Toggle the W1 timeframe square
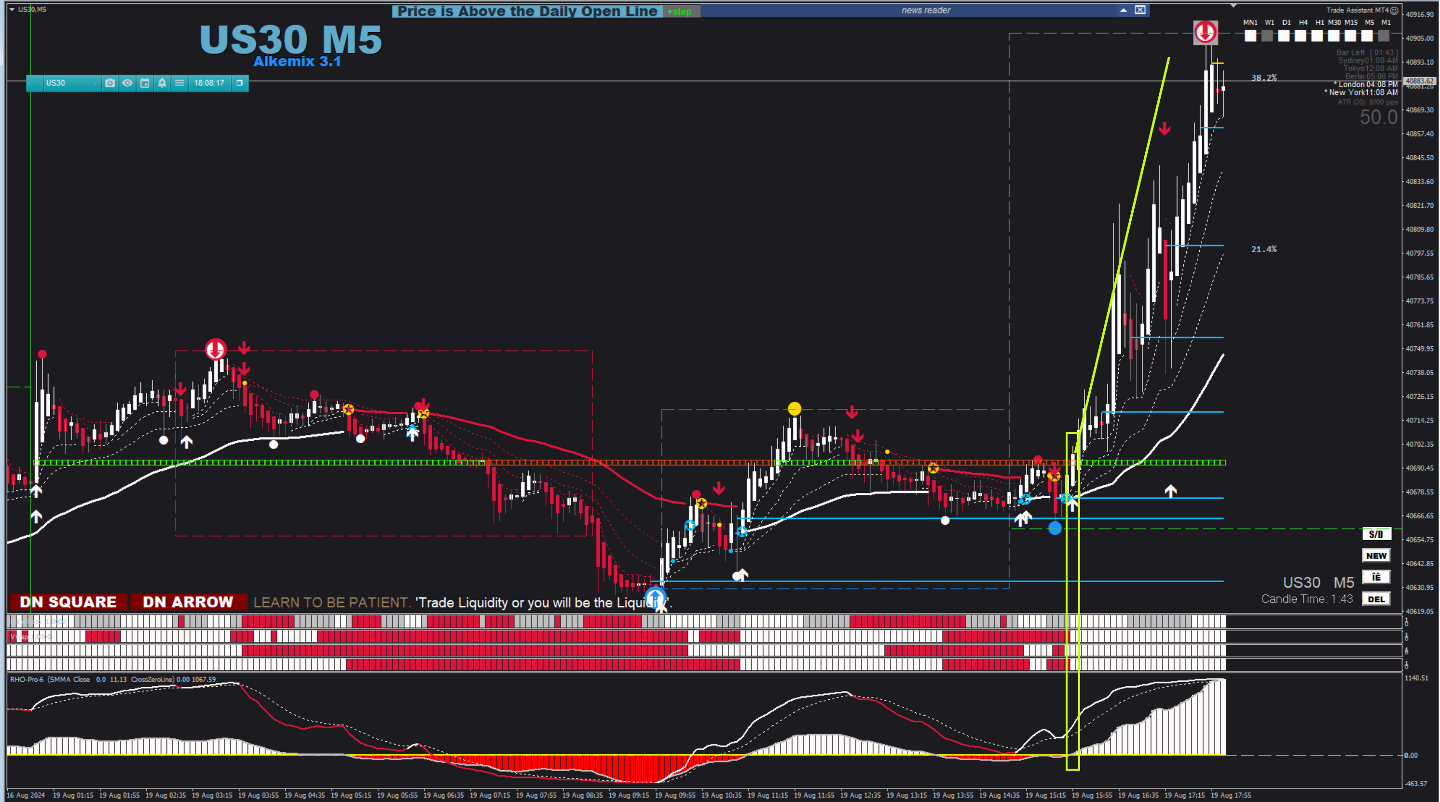The width and height of the screenshot is (1440, 802). coord(1267,36)
